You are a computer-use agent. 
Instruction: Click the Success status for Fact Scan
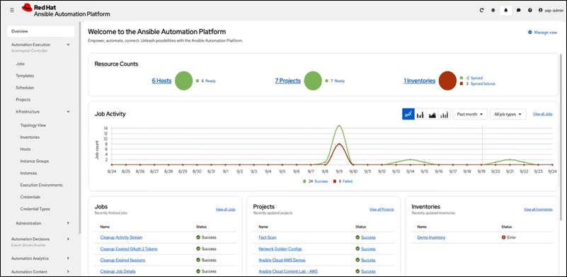click(368, 237)
